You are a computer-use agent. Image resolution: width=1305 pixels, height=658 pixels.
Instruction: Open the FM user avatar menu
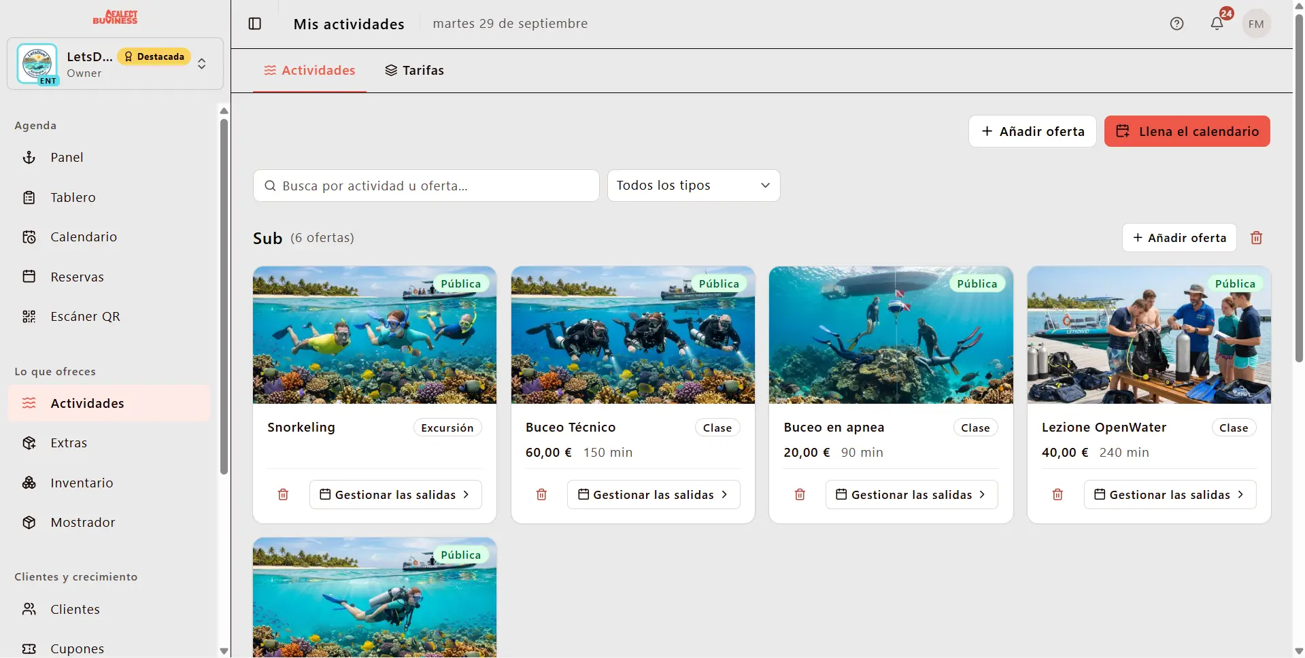pyautogui.click(x=1256, y=24)
